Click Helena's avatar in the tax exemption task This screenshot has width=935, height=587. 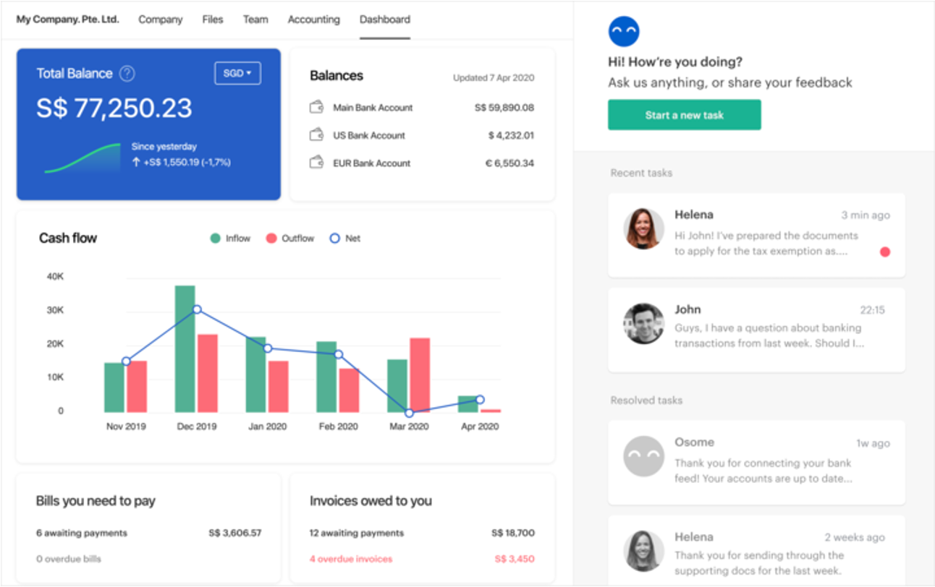643,229
